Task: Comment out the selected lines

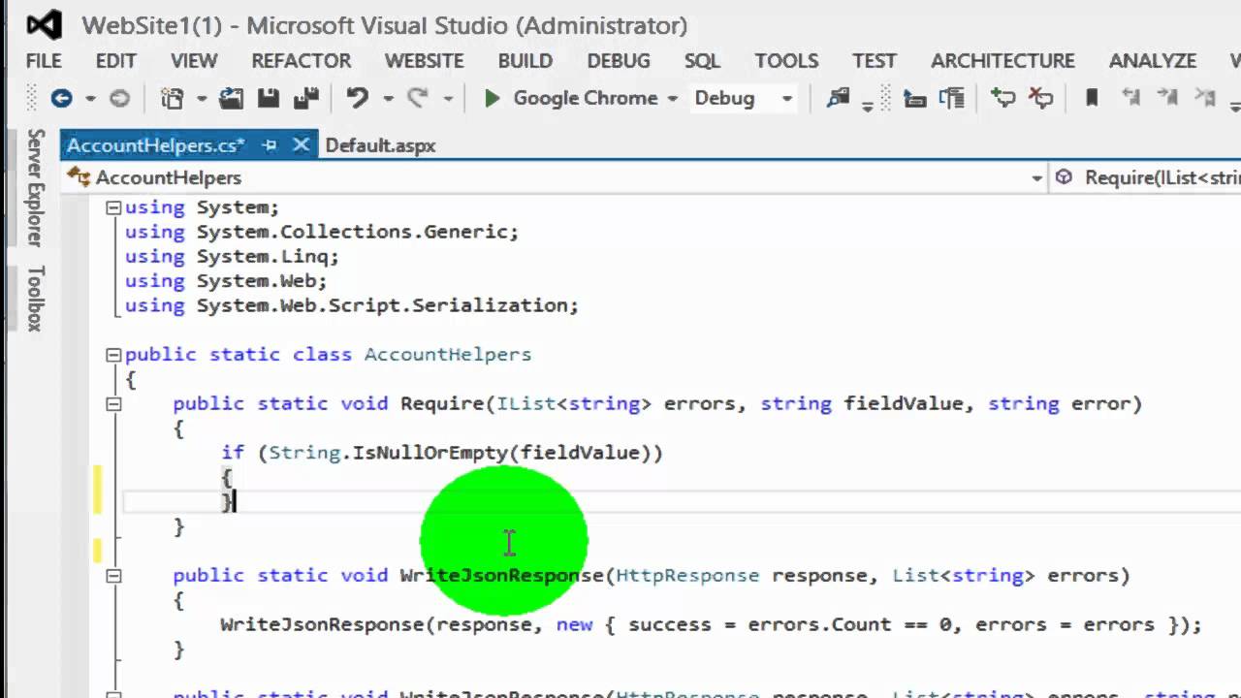Action: click(1002, 98)
